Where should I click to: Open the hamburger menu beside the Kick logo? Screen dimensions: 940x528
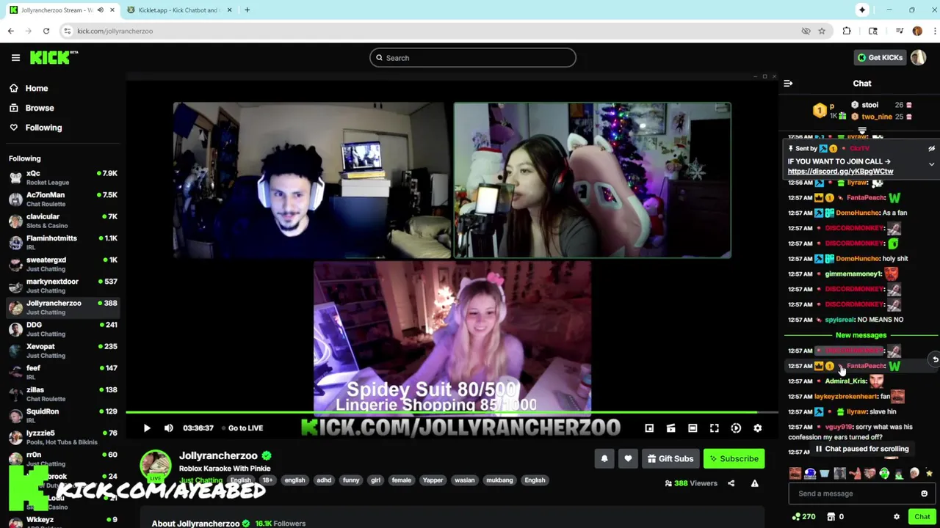click(15, 58)
